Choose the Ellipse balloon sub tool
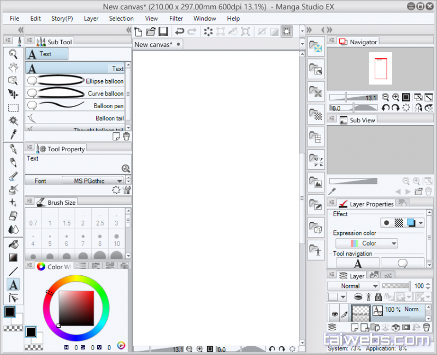 (x=75, y=81)
